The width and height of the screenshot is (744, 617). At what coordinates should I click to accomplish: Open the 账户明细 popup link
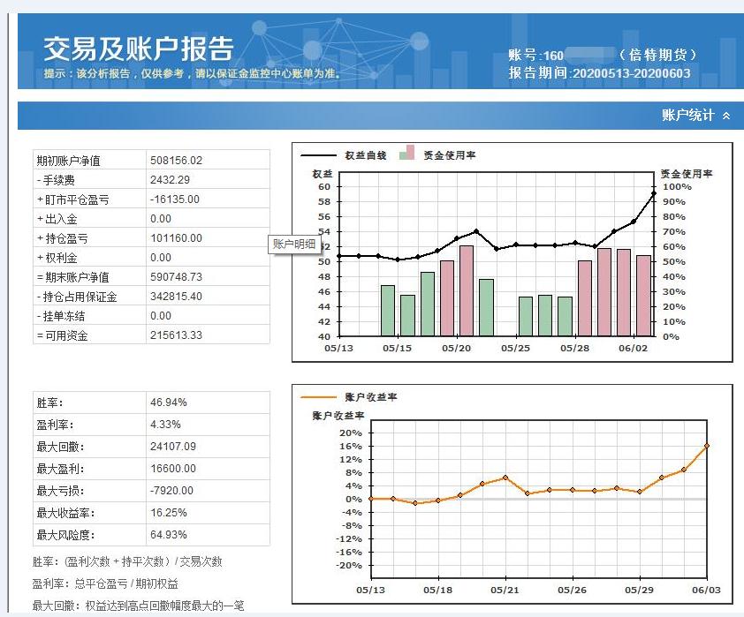tap(293, 244)
